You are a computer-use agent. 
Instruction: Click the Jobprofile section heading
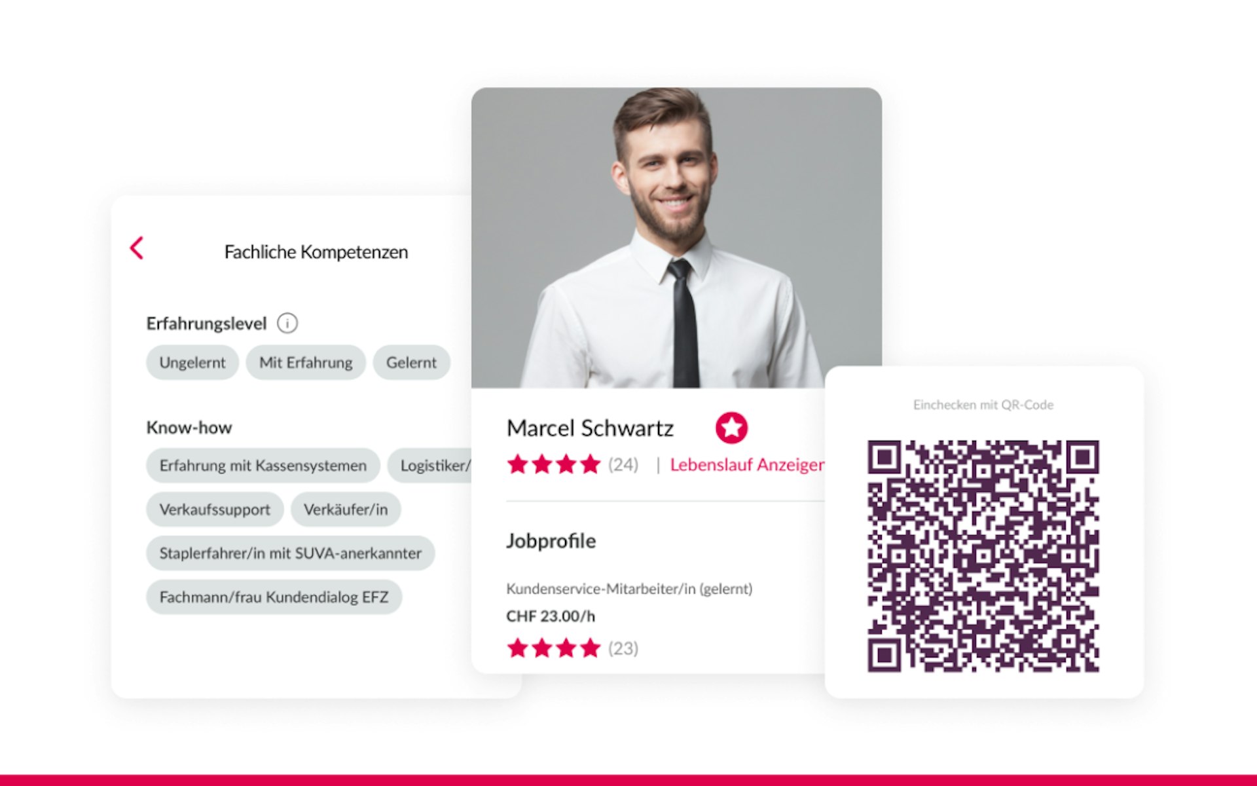[x=551, y=541]
